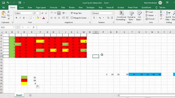Set middle vertical alignment
The width and height of the screenshot is (175, 98).
[x=55, y=13]
